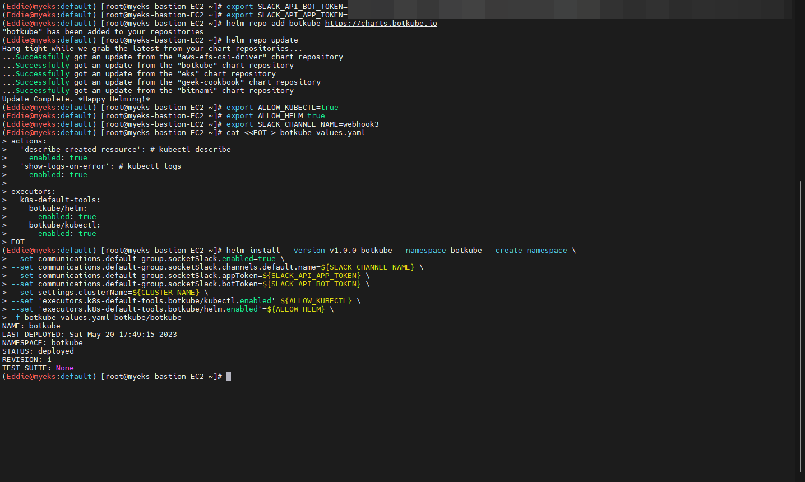
Task: Click the "LAST DEPLOYED" timestamp line
Action: 90,335
